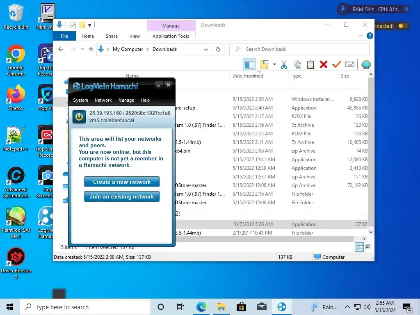The width and height of the screenshot is (420, 315).
Task: Click the blue help question mark
Action: pyautogui.click(x=370, y=36)
